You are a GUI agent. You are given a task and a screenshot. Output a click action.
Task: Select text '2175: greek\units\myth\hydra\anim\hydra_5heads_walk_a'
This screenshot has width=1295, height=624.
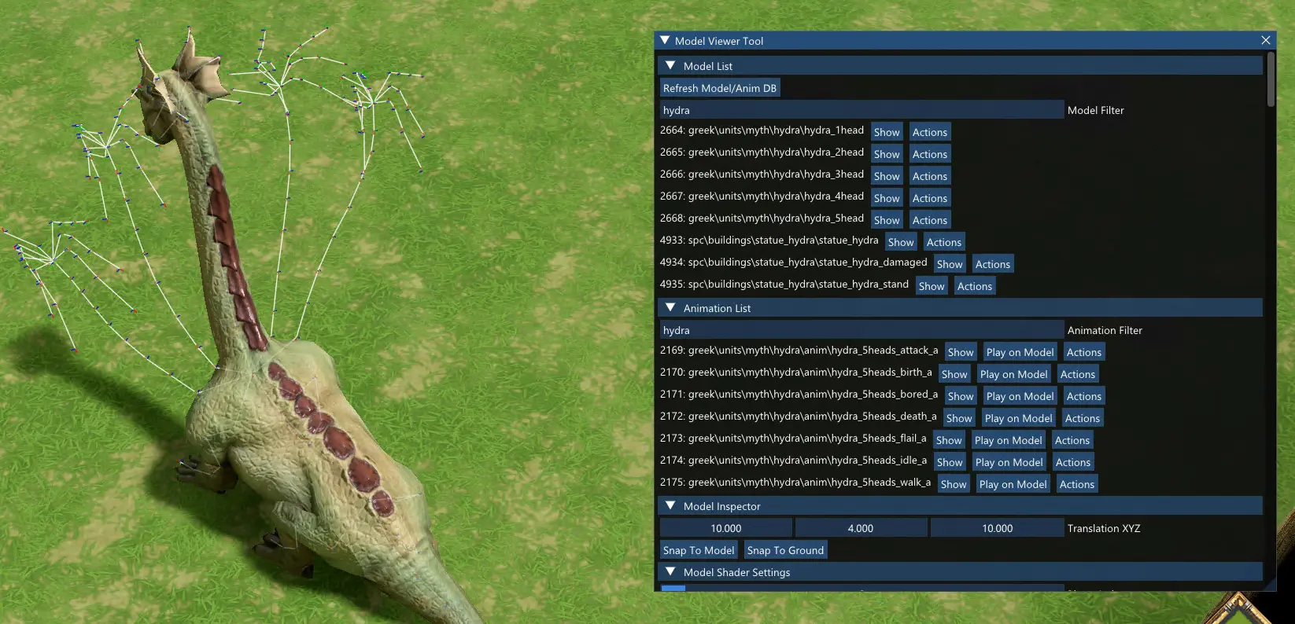(x=795, y=483)
